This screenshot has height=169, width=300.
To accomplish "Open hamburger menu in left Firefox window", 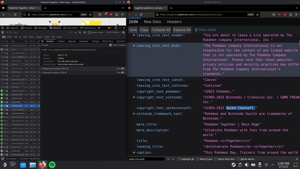I will 122,15.
